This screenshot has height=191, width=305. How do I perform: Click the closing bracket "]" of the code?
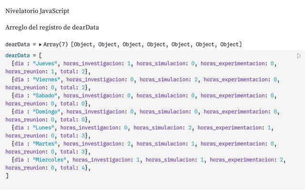7,176
